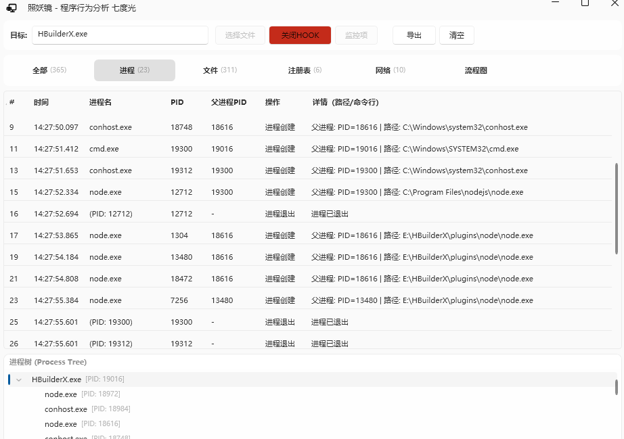This screenshot has height=439, width=624.
Task: Click parent PID 13480 in row 23
Action: pos(222,300)
